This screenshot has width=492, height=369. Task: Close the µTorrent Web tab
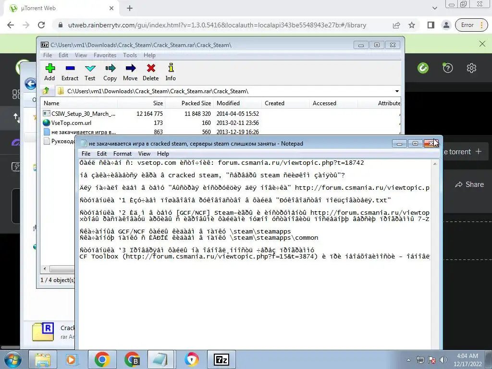pos(111,9)
